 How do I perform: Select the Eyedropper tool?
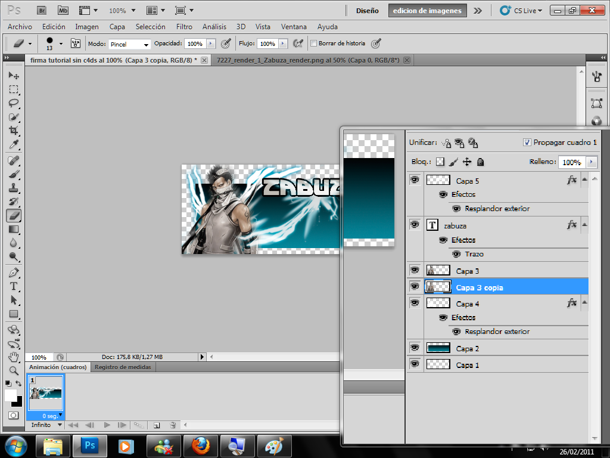pyautogui.click(x=14, y=144)
